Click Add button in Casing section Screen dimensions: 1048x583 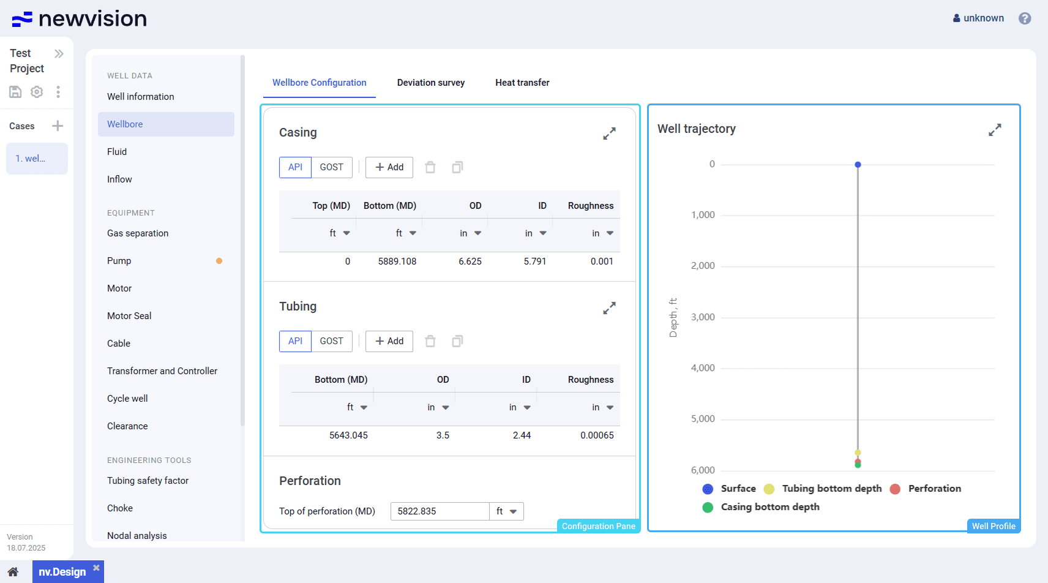coord(389,167)
